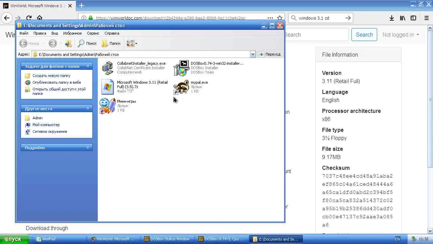Open the Сервис menu
Image resolution: width=433 pixels, height=244 pixels.
pyautogui.click(x=93, y=33)
